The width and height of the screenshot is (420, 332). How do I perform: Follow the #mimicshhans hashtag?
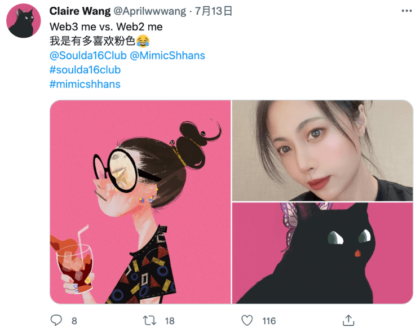point(85,85)
